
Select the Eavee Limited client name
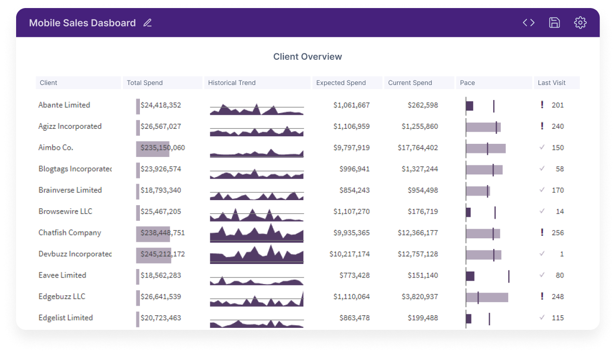coord(62,275)
